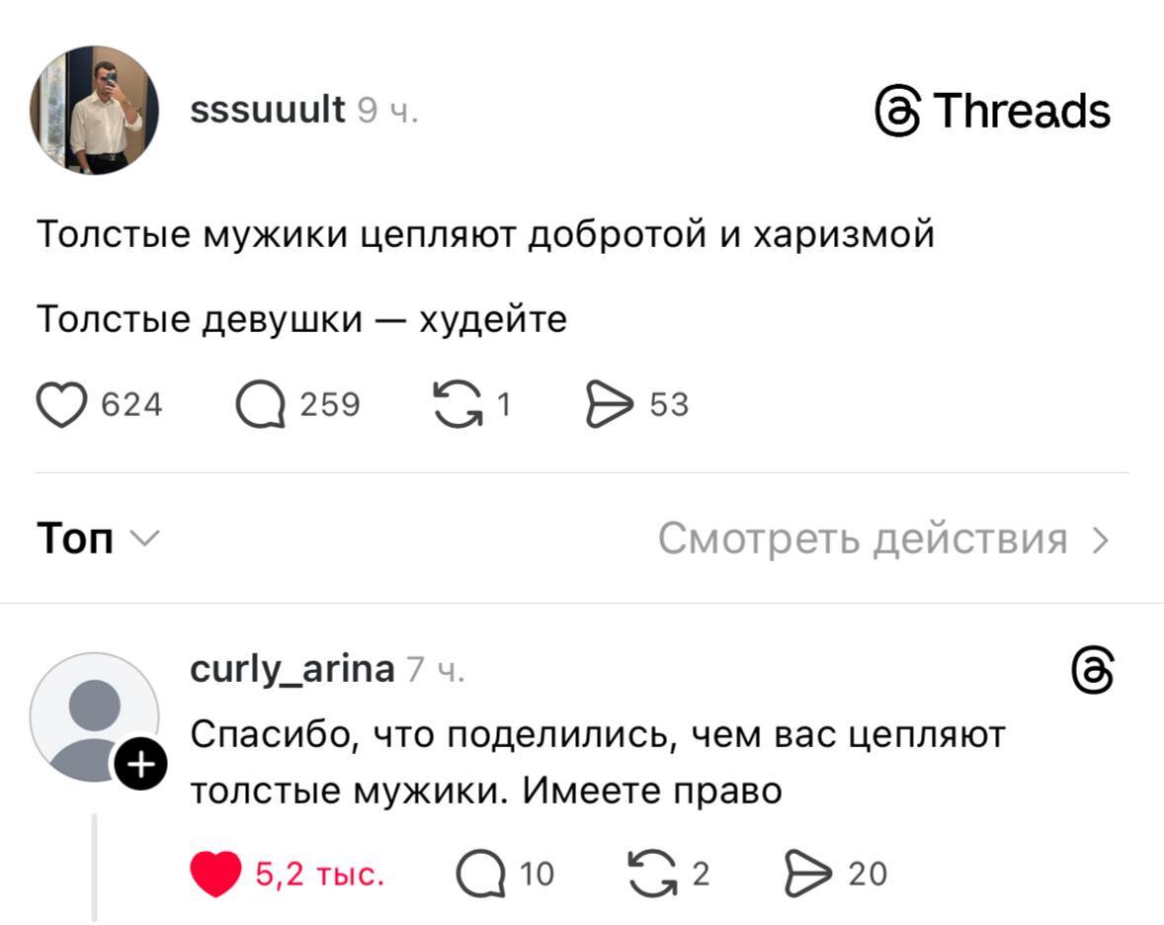Open comments on the sssuuult post
Screen dimensions: 1164x925
coord(260,405)
